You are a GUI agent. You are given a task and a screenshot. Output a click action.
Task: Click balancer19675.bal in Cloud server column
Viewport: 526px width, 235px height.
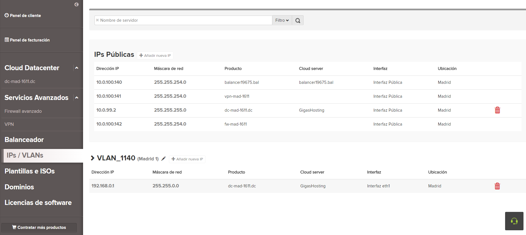pos(316,82)
